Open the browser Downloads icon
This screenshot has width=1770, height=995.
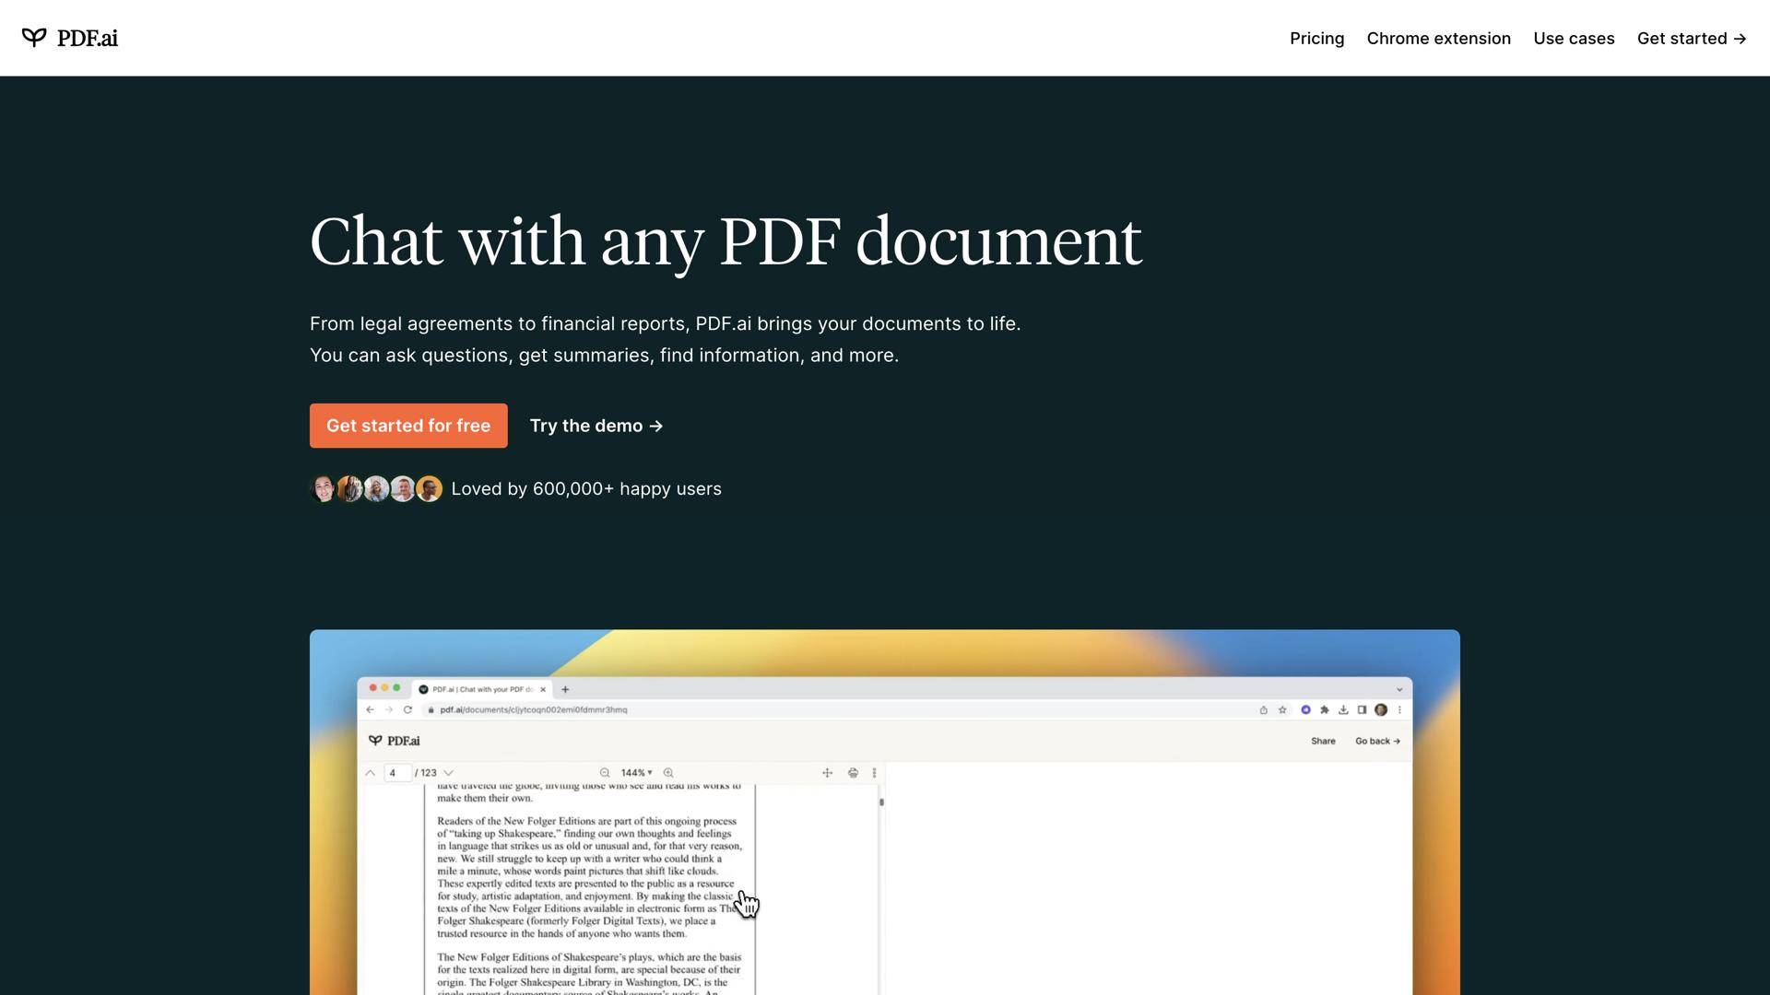pyautogui.click(x=1343, y=710)
